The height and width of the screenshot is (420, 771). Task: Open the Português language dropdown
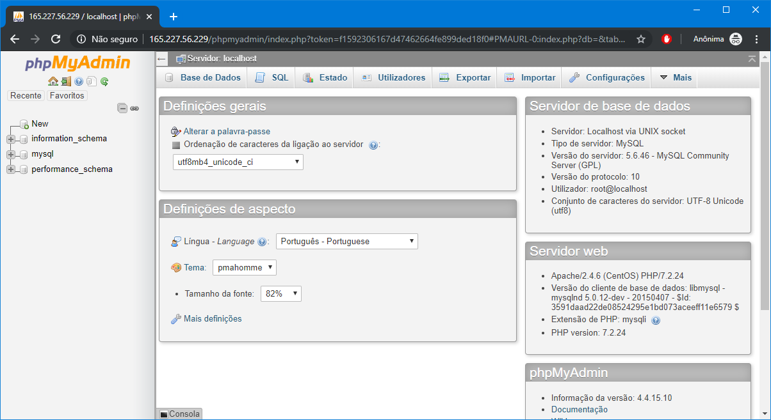(346, 241)
